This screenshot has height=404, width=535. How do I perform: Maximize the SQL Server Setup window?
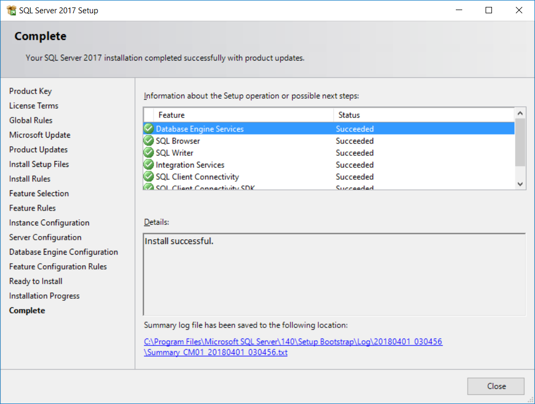[x=489, y=10]
